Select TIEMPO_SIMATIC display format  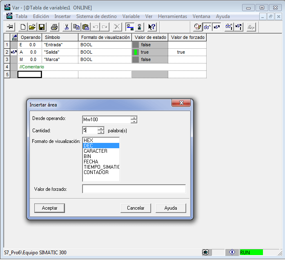101,167
